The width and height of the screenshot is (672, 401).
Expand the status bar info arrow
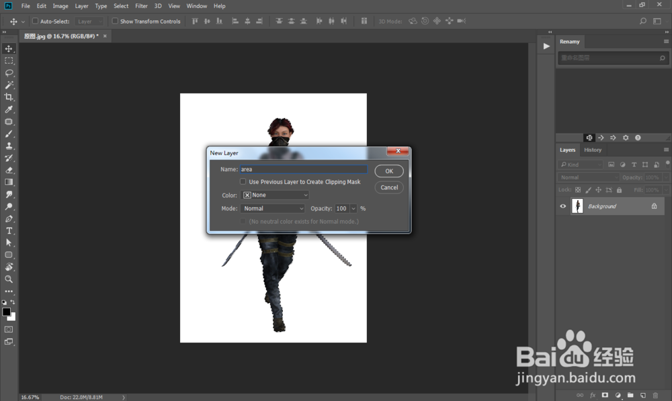click(x=124, y=397)
